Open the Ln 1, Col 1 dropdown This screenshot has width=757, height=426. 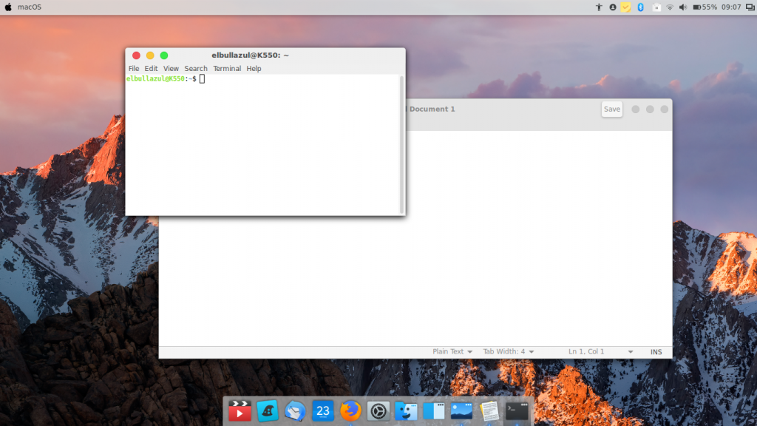(590, 351)
